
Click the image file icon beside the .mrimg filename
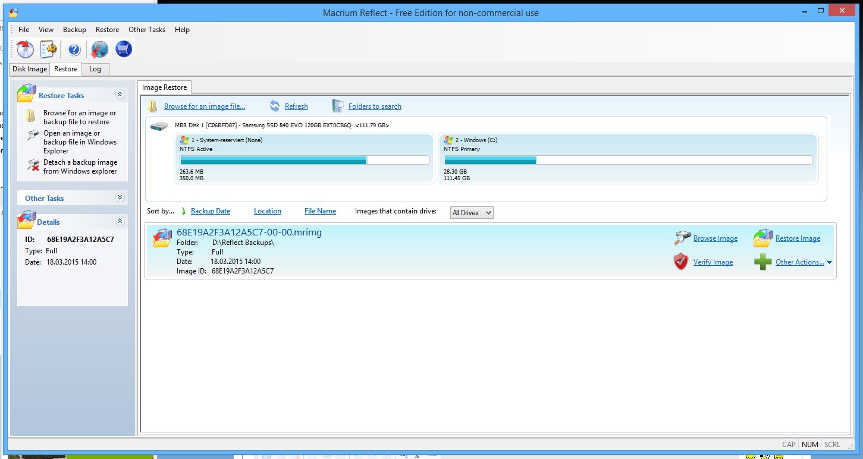point(162,238)
